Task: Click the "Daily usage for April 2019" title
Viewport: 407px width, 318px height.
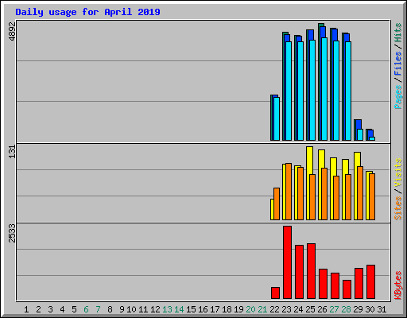Action: [x=87, y=12]
